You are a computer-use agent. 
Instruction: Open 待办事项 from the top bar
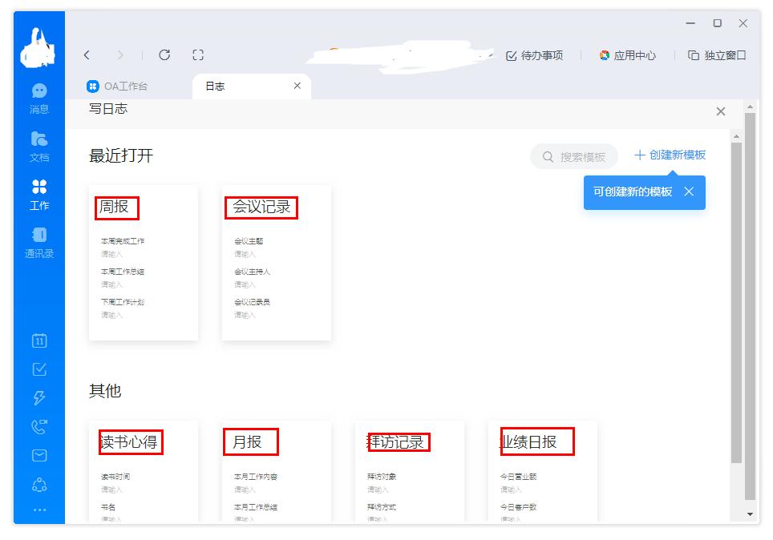[x=533, y=55]
